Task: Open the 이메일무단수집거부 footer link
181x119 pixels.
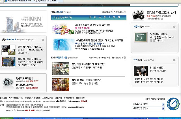Action: [x=33, y=98]
